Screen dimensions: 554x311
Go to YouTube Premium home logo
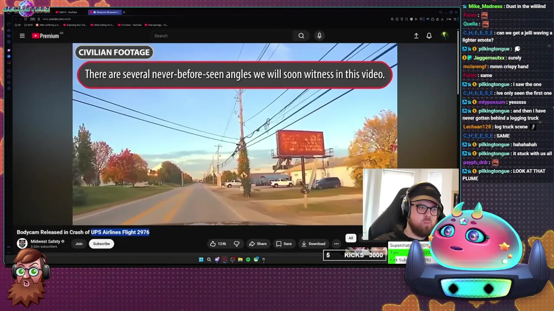(45, 36)
